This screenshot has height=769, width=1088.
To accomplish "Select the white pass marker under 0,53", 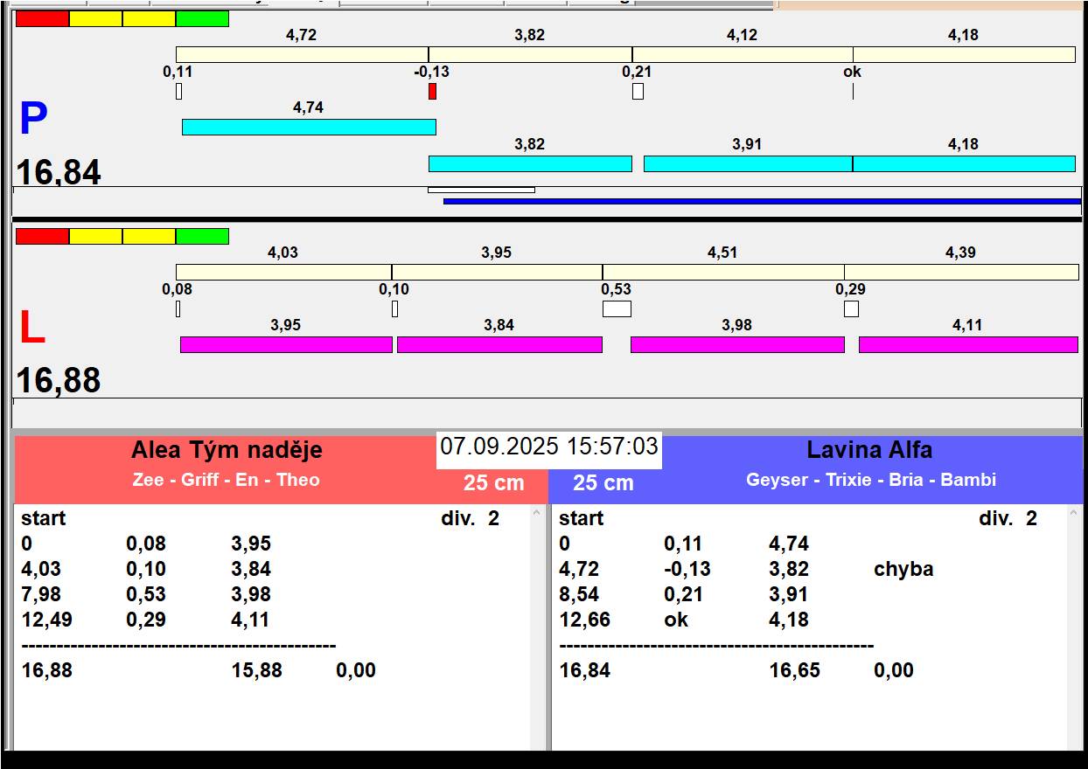I will 617,308.
